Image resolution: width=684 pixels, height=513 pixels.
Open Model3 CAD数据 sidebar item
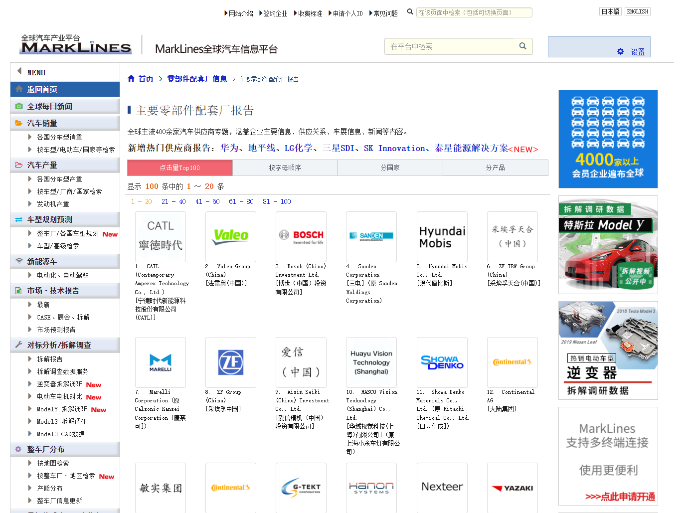(x=60, y=434)
